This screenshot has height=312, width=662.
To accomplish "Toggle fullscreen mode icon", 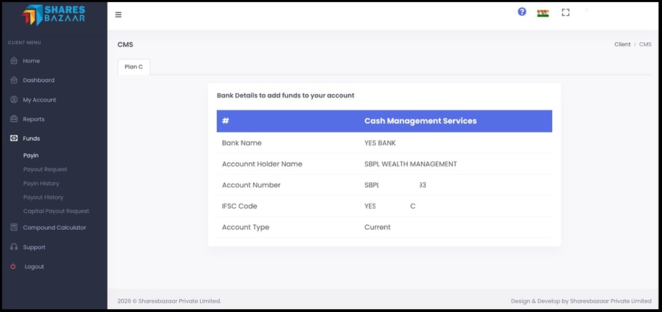I will click(x=565, y=12).
